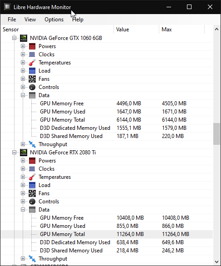
Task: Collapse the NVIDIA GeForce GTX 1060 6GB node
Action: 14,38
